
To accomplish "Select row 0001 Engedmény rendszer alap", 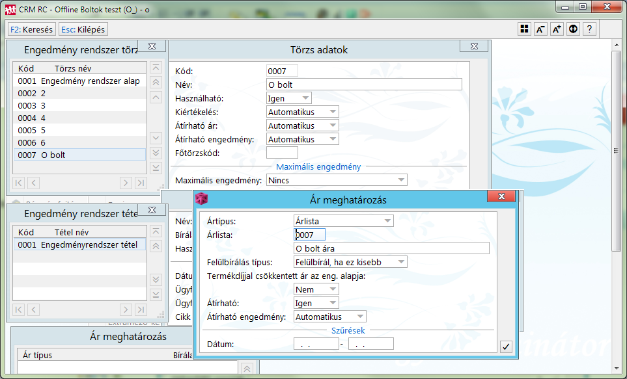I will (79, 81).
